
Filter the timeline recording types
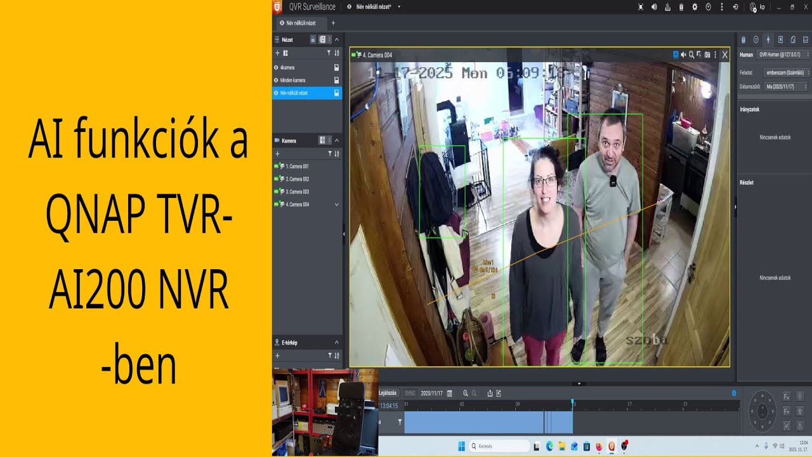[x=400, y=421]
